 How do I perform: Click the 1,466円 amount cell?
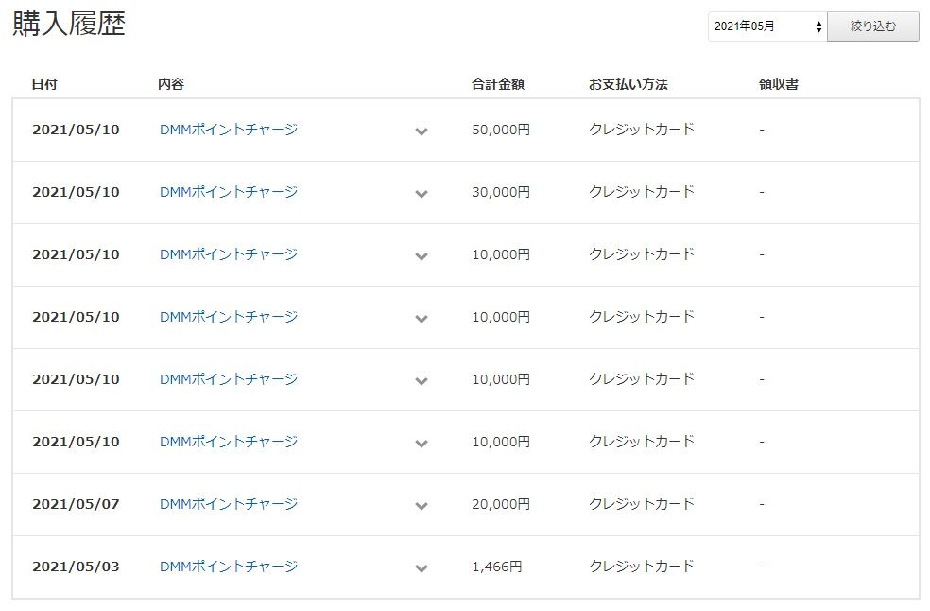click(x=497, y=567)
